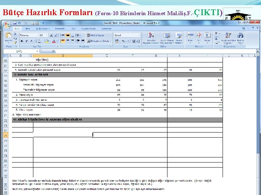Toggle Align Text Left button

click(63, 41)
